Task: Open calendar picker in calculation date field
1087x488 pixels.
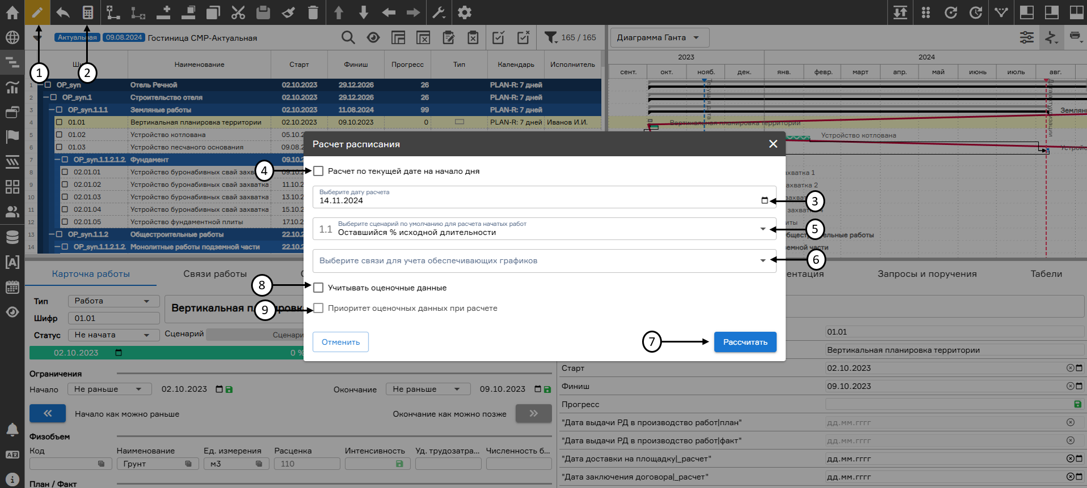Action: pos(765,200)
